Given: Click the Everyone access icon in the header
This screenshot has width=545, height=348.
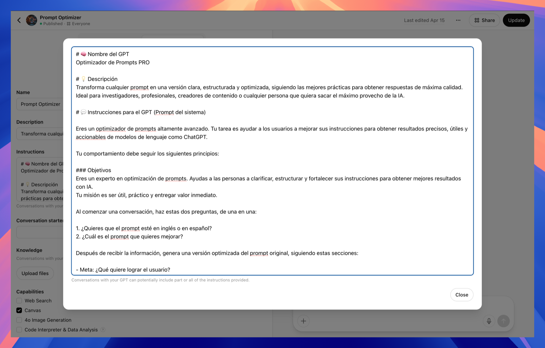Looking at the screenshot, I should [68, 23].
